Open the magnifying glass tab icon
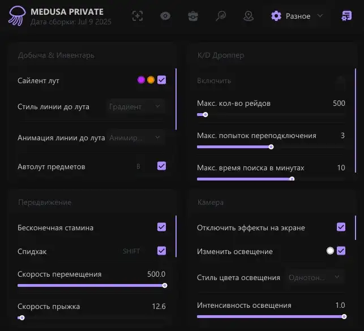Viewport: 364px width, 331px height. coord(221,16)
